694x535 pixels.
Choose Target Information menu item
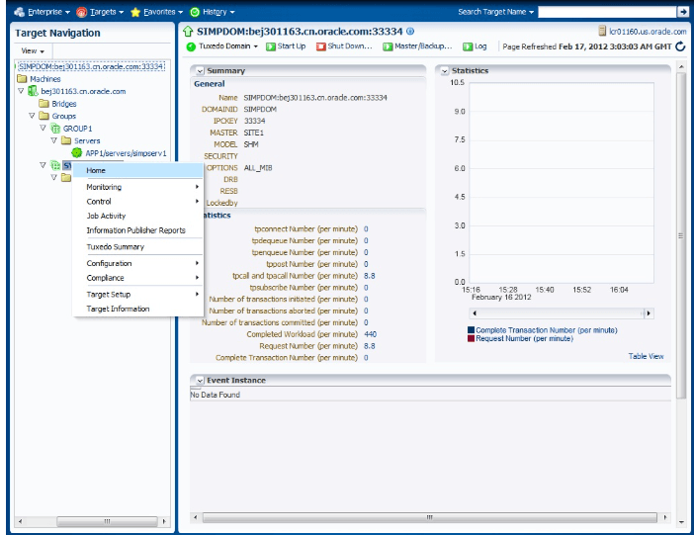click(137, 309)
